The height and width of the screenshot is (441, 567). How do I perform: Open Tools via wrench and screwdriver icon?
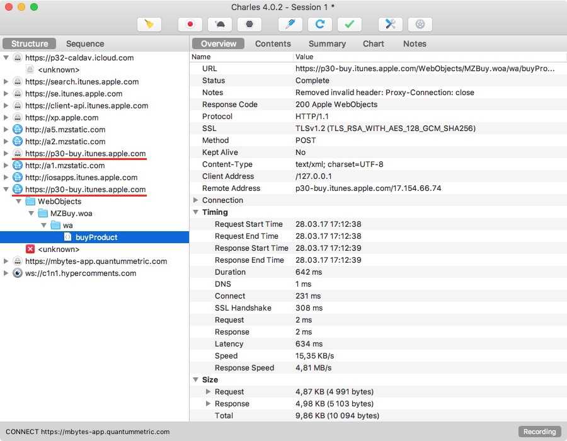pyautogui.click(x=391, y=25)
